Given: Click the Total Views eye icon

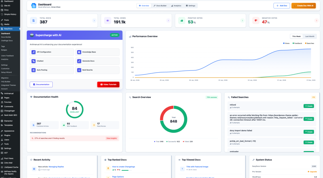Looking at the screenshot, I should coord(108,20).
